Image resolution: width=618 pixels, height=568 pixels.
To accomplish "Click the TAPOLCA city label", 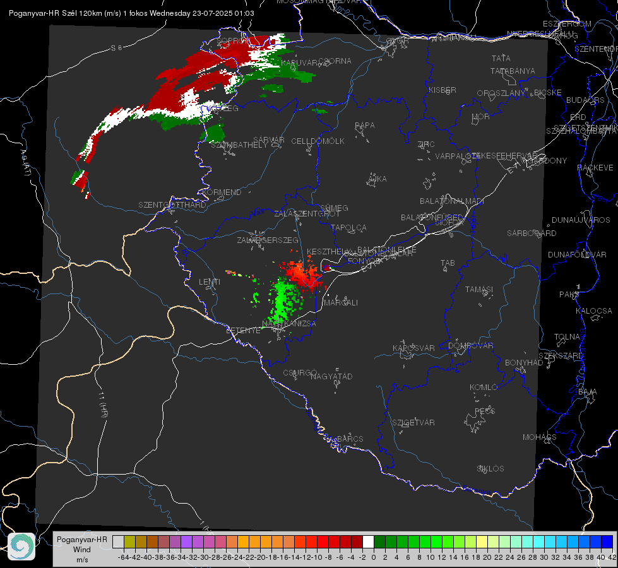I will click(x=348, y=227).
